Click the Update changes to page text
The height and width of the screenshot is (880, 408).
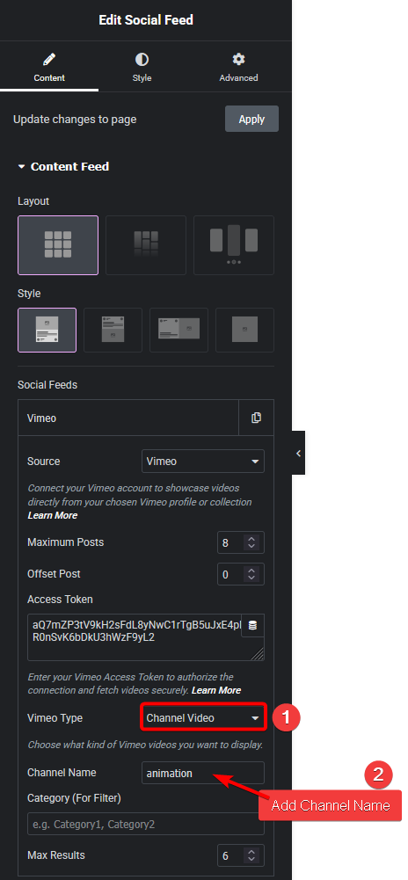[75, 119]
